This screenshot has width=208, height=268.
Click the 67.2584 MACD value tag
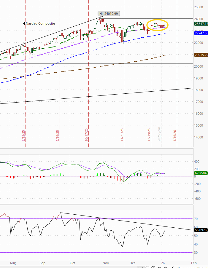pos(201,173)
